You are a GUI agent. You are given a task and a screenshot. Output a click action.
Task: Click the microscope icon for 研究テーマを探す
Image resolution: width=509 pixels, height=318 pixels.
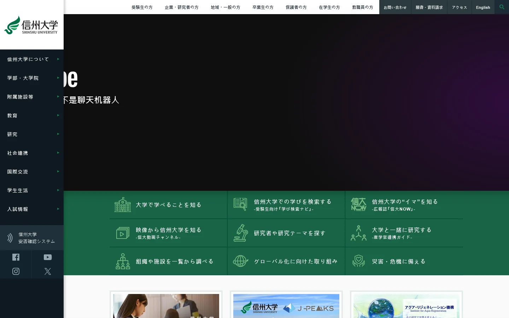[x=240, y=233]
